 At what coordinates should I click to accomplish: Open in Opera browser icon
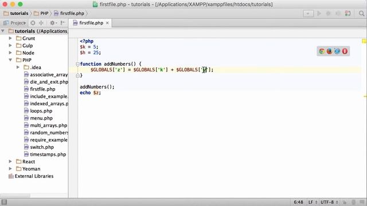345,51
